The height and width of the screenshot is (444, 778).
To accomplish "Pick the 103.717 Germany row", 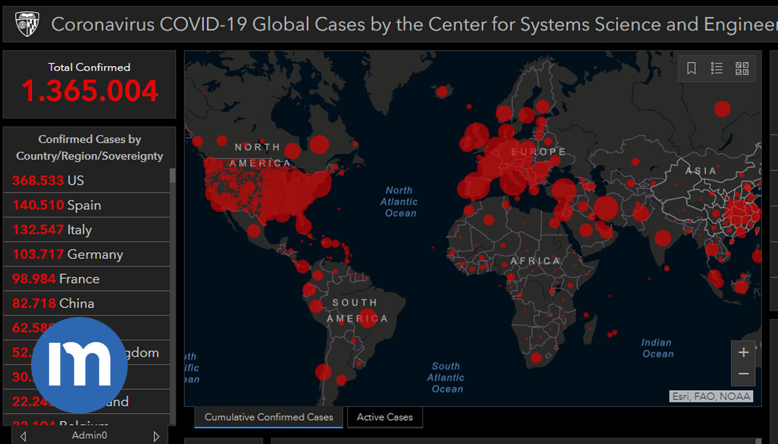I will click(86, 254).
